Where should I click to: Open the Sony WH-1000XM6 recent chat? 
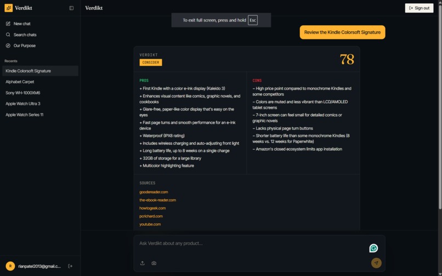click(40, 93)
